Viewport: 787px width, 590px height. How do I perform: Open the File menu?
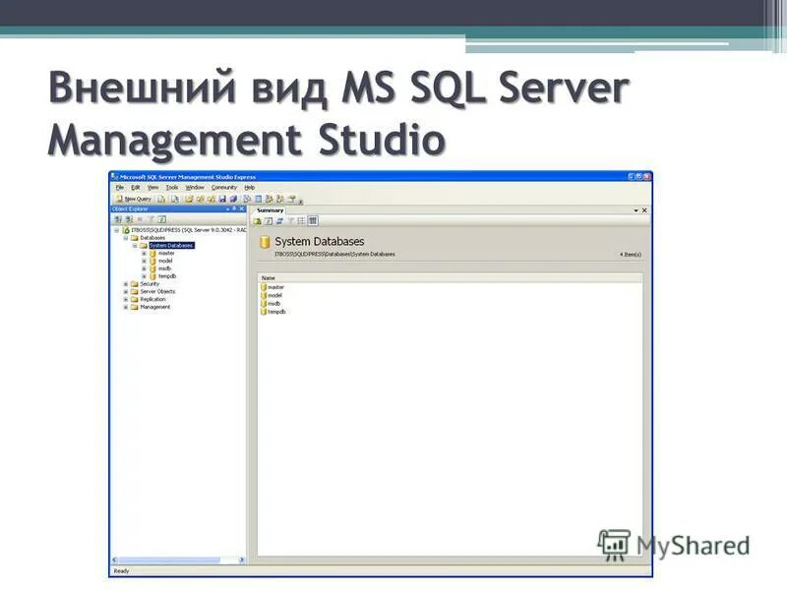[x=120, y=187]
